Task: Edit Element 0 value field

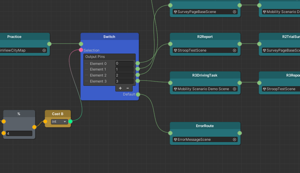Action: click(124, 64)
